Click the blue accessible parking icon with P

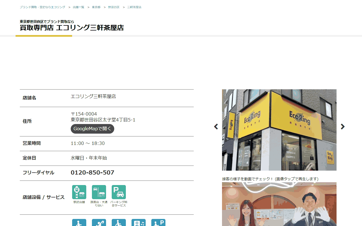[158, 223]
